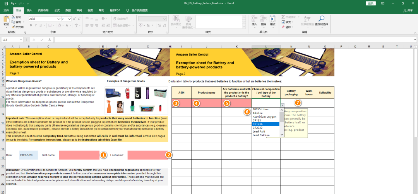This screenshot has height=194, width=418.
Task: Click the Find and Select magnifier icon
Action: click(321, 20)
